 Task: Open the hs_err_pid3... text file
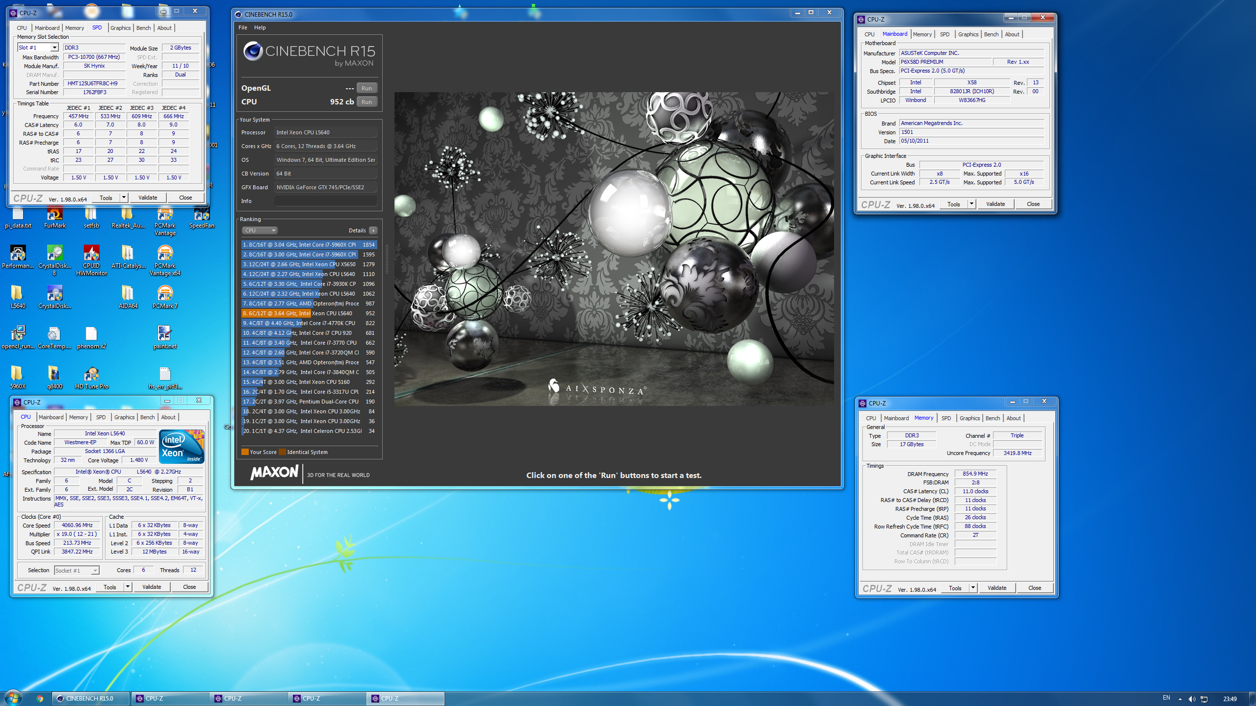coord(165,378)
